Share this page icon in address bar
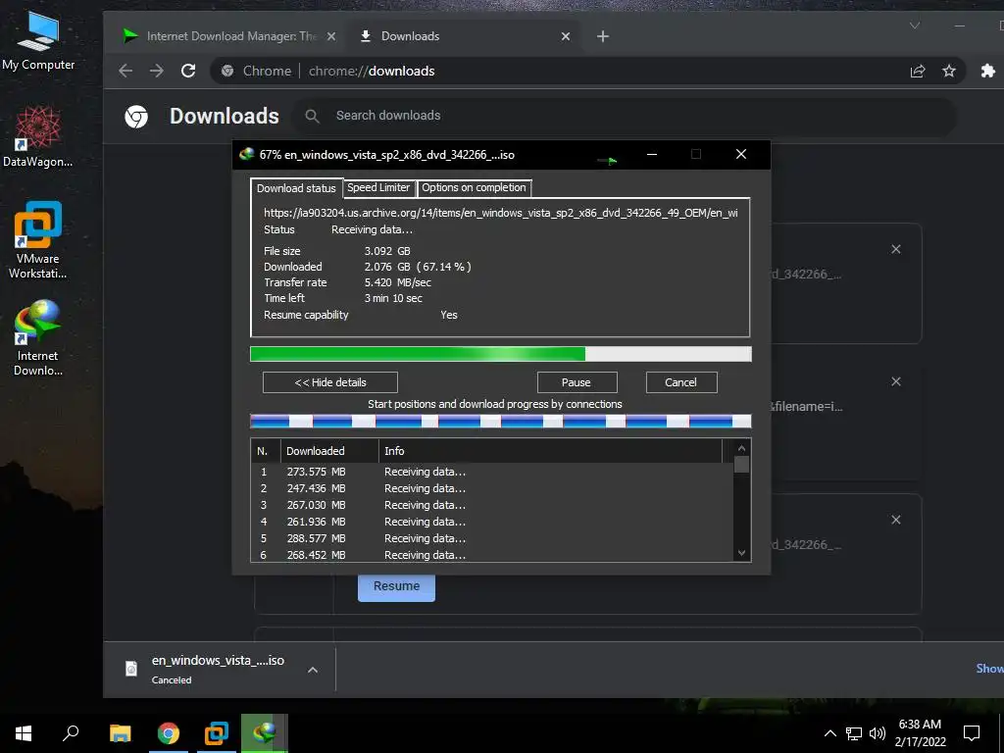This screenshot has height=753, width=1004. coord(918,71)
